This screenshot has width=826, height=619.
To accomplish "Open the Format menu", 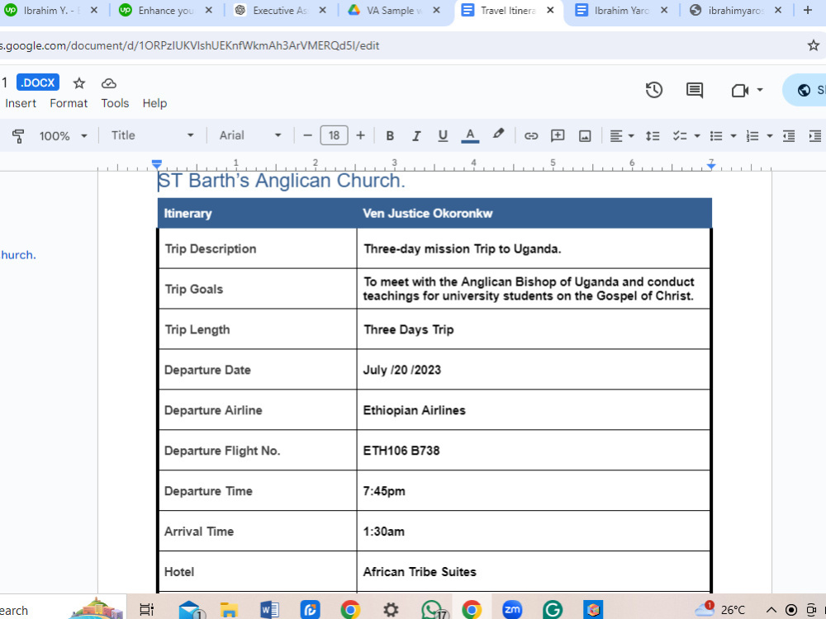I will [69, 103].
